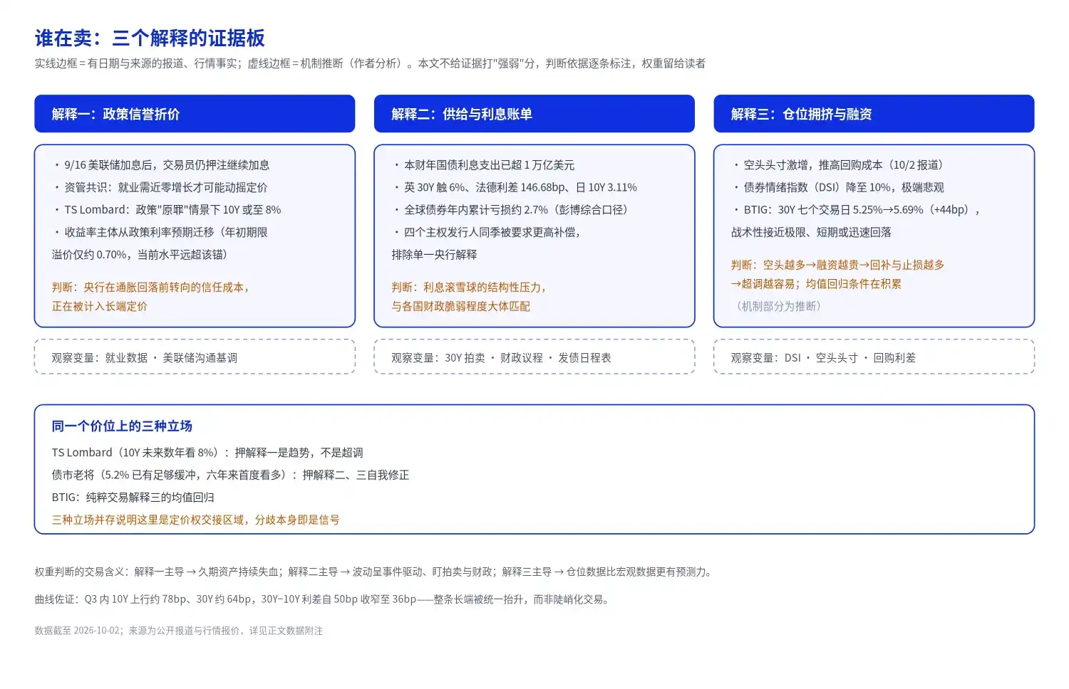Click the orange line starting "三种立场并存说明这里是定价权交接区域"
The width and height of the screenshot is (1069, 689).
click(x=195, y=520)
